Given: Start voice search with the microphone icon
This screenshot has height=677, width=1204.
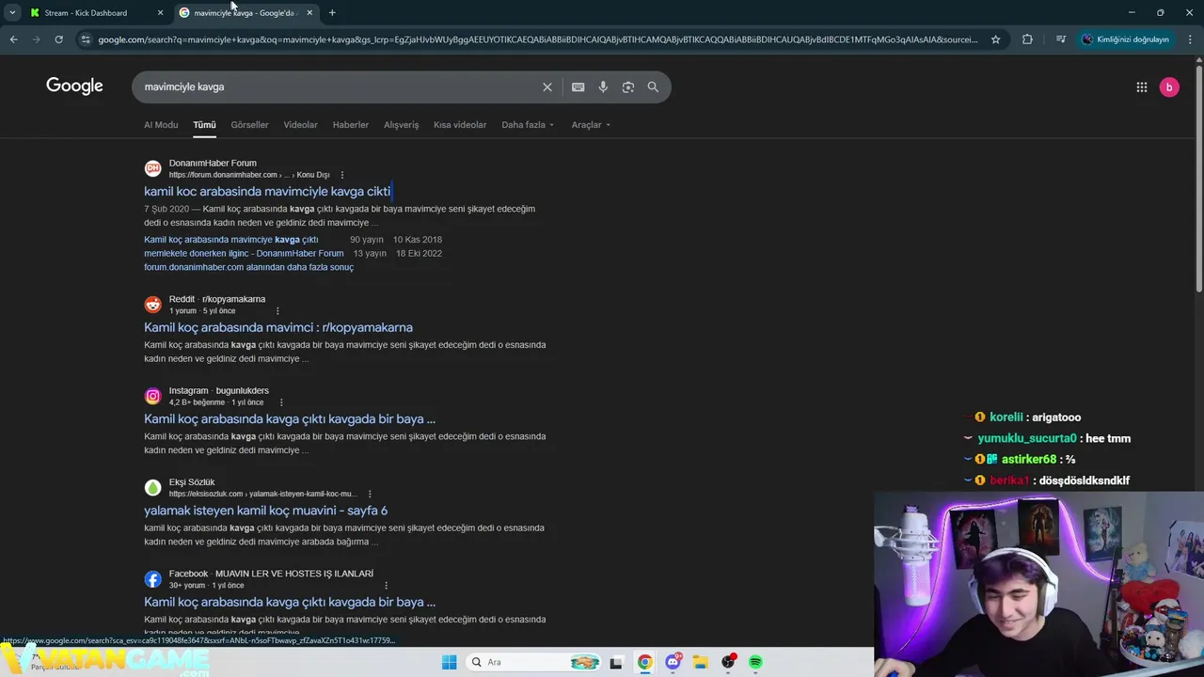Looking at the screenshot, I should point(603,87).
